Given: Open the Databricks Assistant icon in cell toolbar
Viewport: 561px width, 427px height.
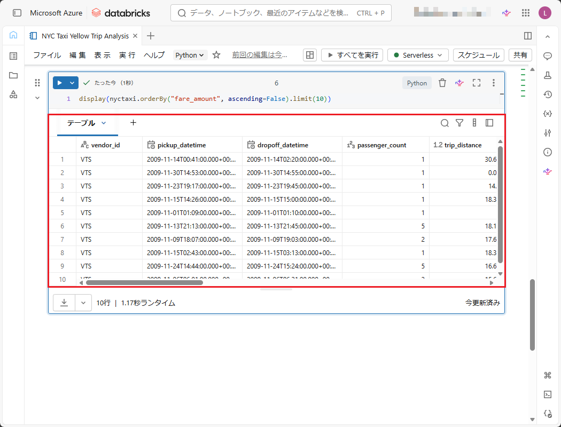Looking at the screenshot, I should coord(459,83).
